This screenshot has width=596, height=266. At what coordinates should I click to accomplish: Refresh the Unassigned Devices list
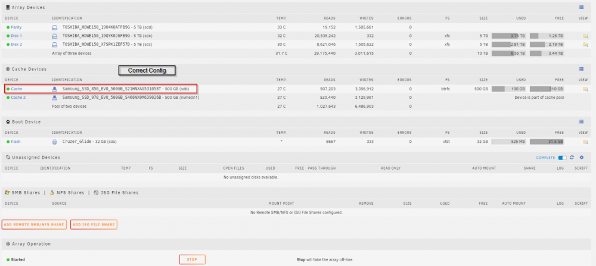[572, 158]
